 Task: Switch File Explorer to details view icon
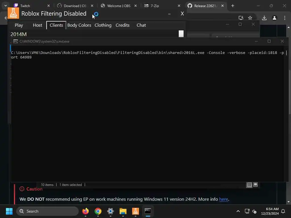(x=250, y=185)
